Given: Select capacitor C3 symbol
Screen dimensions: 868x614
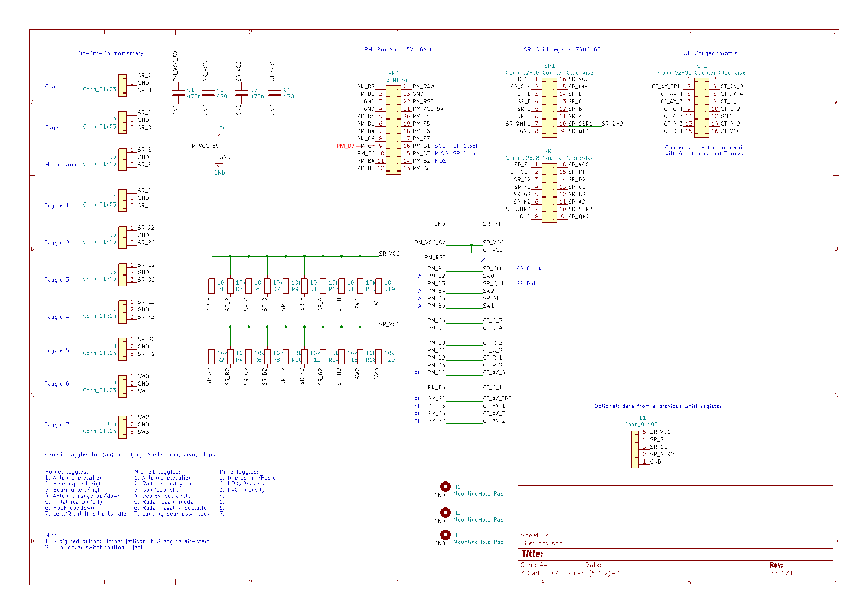Looking at the screenshot, I should [242, 93].
